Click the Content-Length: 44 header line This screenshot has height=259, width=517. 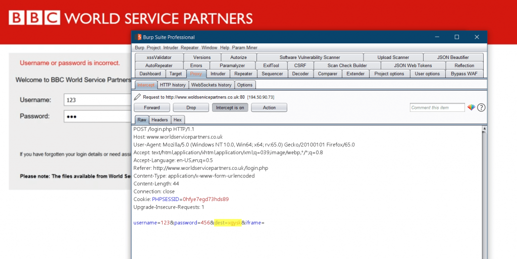(x=157, y=183)
